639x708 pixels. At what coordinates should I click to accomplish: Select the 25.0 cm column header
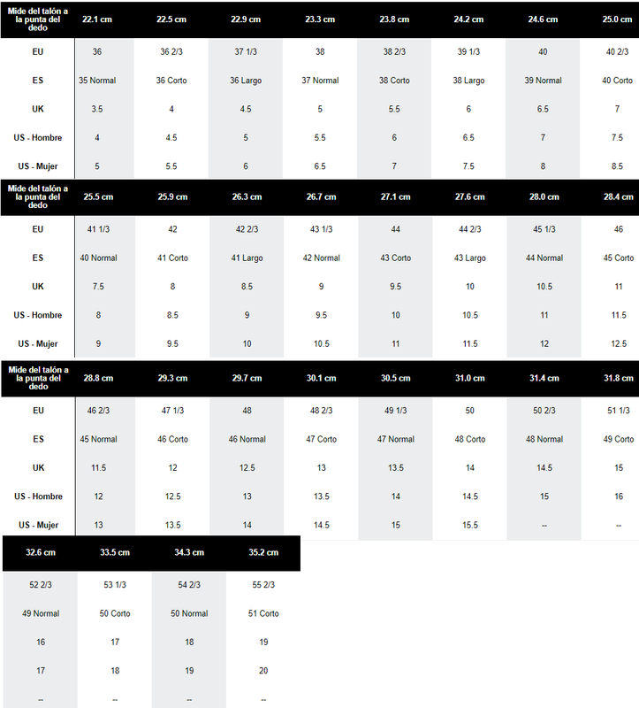[x=617, y=19]
